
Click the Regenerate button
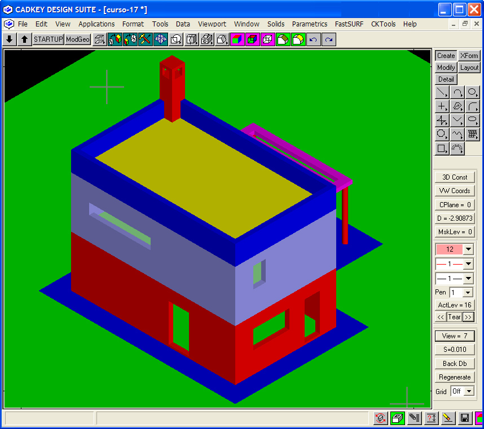(x=455, y=377)
